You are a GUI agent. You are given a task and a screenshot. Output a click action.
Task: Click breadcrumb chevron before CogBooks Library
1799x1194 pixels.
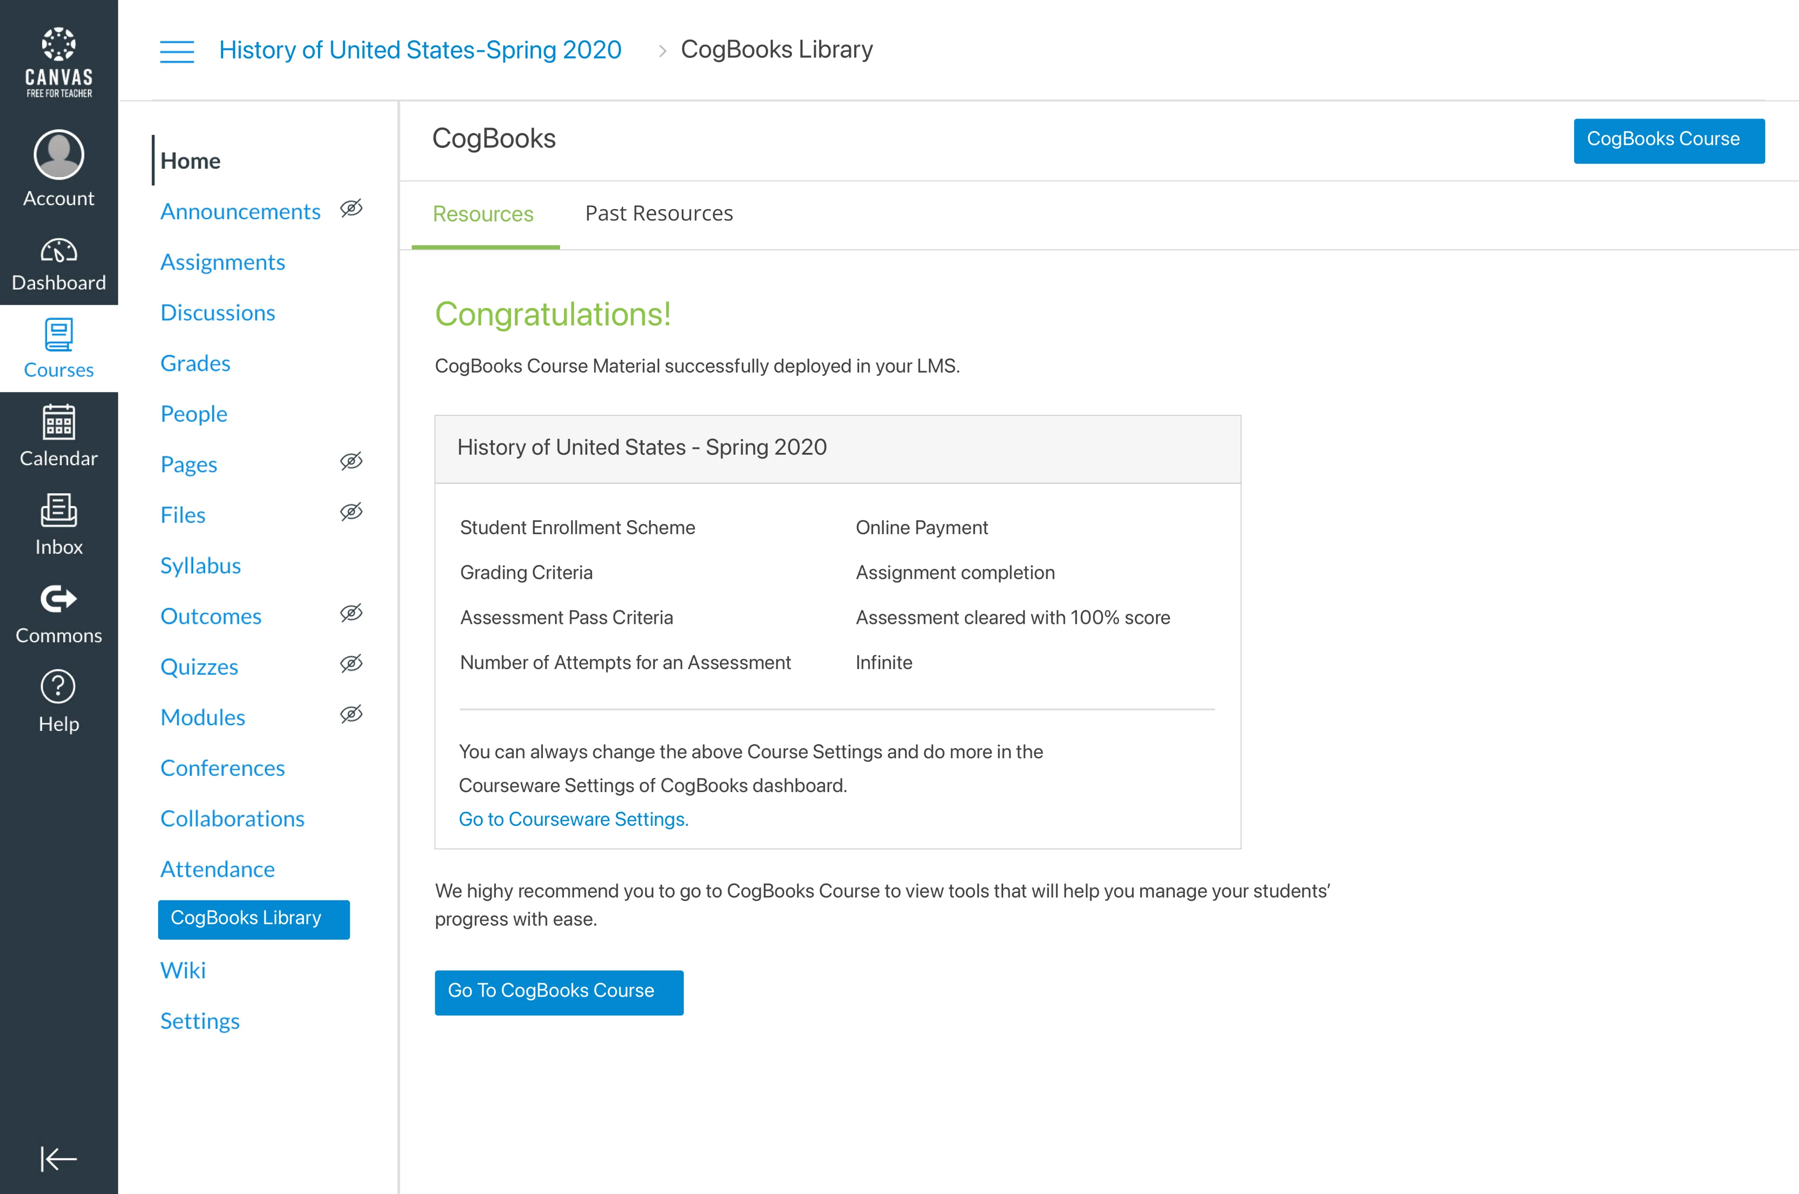point(662,51)
